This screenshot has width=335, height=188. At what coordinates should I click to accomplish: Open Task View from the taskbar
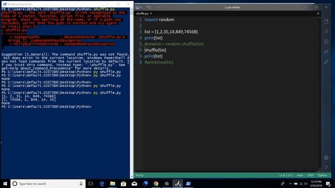coord(91,183)
